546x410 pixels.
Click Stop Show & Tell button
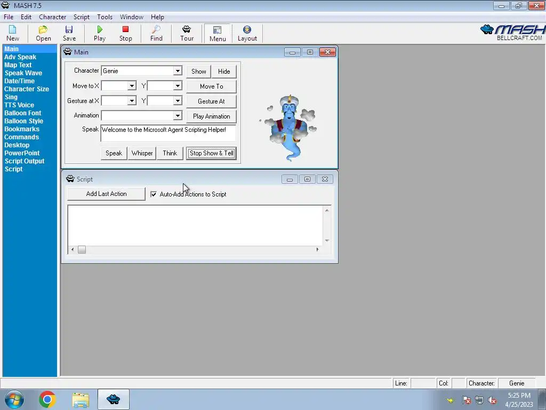click(x=211, y=153)
